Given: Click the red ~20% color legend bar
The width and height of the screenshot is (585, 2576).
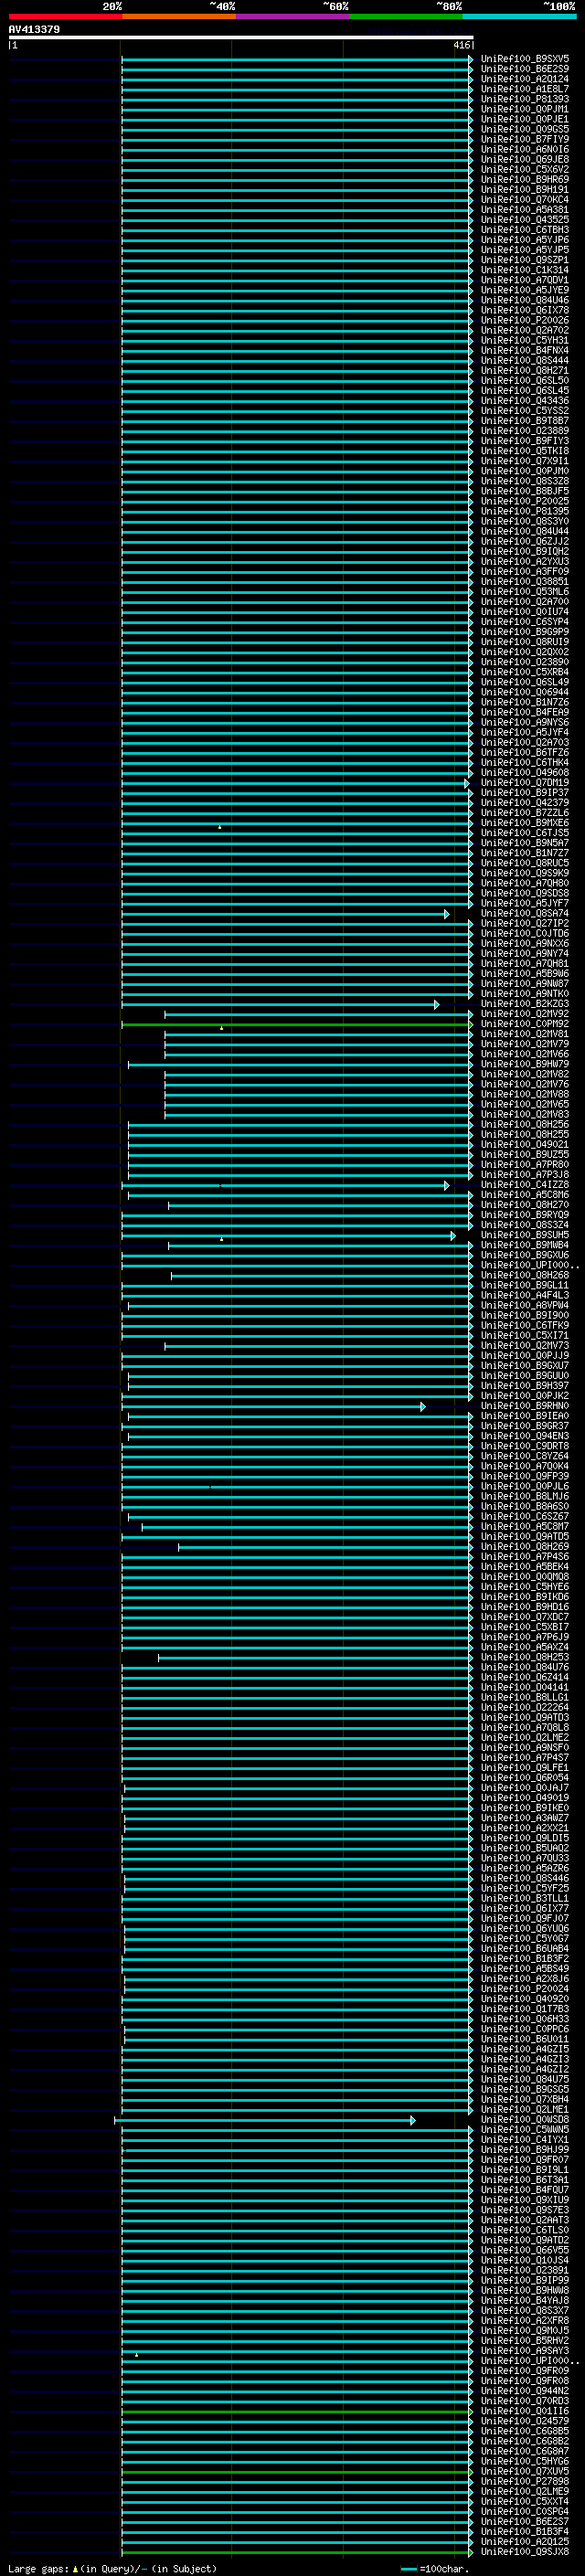Looking at the screenshot, I should (x=65, y=16).
